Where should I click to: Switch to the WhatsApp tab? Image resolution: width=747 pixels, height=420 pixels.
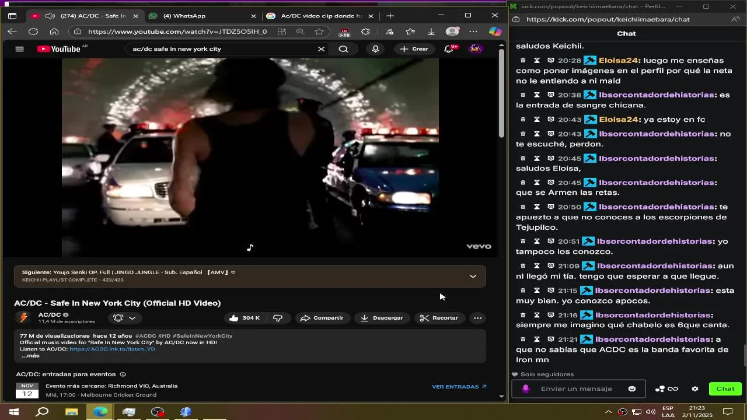coord(202,16)
